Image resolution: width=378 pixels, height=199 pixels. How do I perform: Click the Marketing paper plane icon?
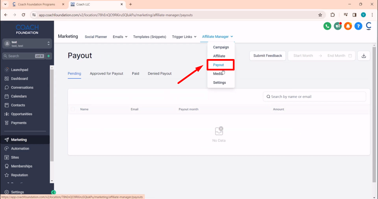7,140
